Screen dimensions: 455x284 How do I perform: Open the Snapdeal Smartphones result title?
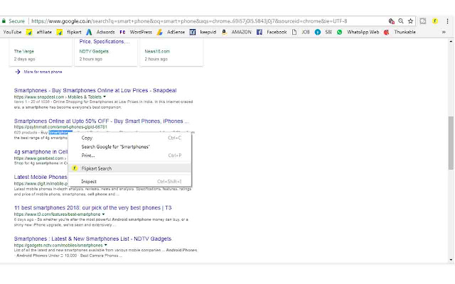pyautogui.click(x=95, y=90)
